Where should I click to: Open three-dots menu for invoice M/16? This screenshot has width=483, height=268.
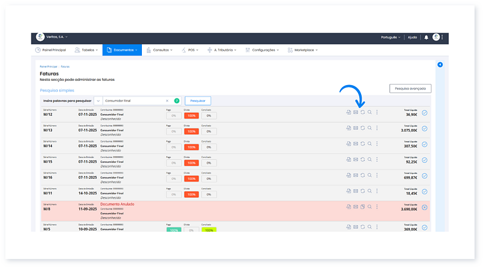[x=377, y=176]
